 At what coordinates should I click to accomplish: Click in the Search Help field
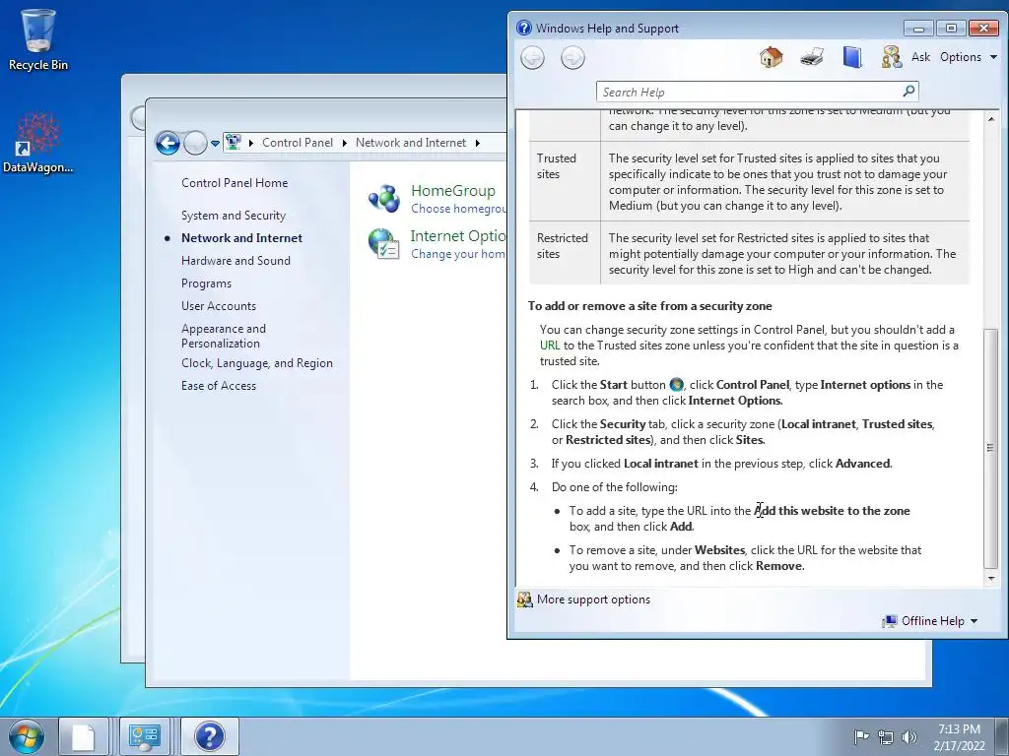[749, 92]
